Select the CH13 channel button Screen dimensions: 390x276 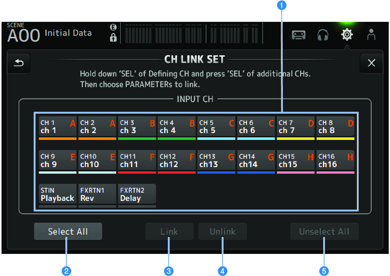pos(216,160)
